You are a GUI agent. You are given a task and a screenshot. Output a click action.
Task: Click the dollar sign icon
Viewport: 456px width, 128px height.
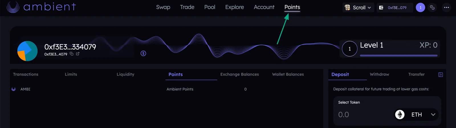[x=143, y=53]
